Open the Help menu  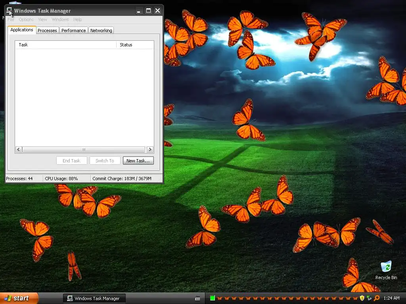pyautogui.click(x=77, y=19)
